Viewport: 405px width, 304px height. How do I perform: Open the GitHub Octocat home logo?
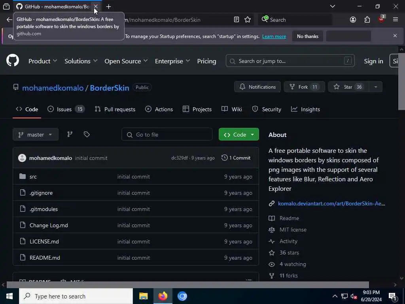tap(13, 60)
